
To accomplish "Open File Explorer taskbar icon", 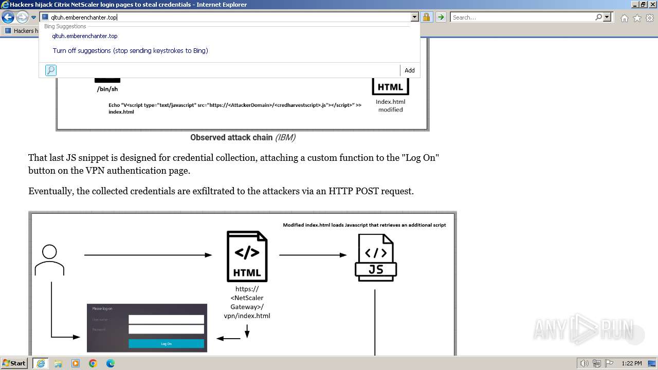I will 58,363.
